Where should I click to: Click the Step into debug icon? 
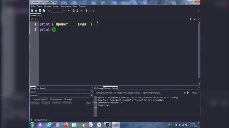(x=86, y=11)
